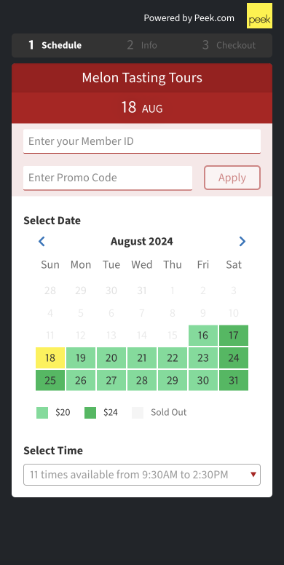Open the Schedule step tab
Viewport: 284px width, 565px height.
click(55, 45)
